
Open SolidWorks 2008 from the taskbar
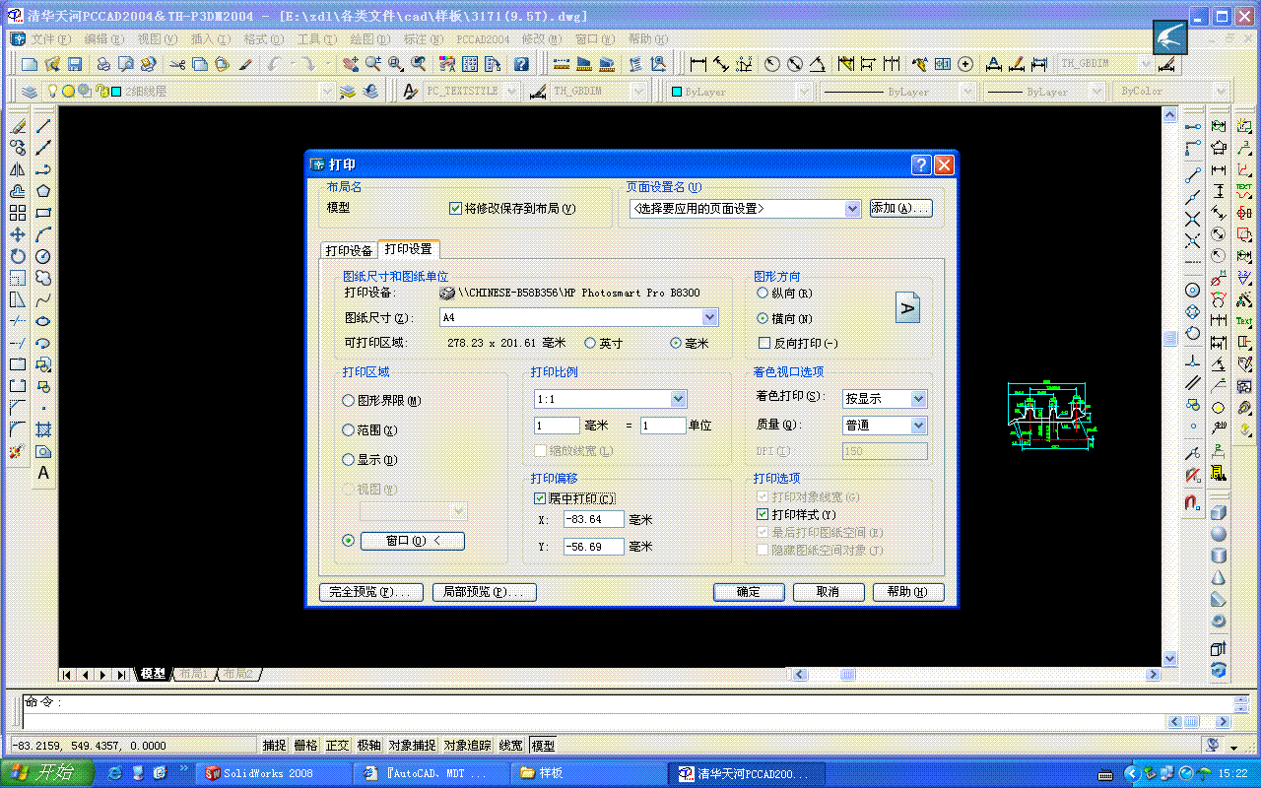(x=275, y=773)
